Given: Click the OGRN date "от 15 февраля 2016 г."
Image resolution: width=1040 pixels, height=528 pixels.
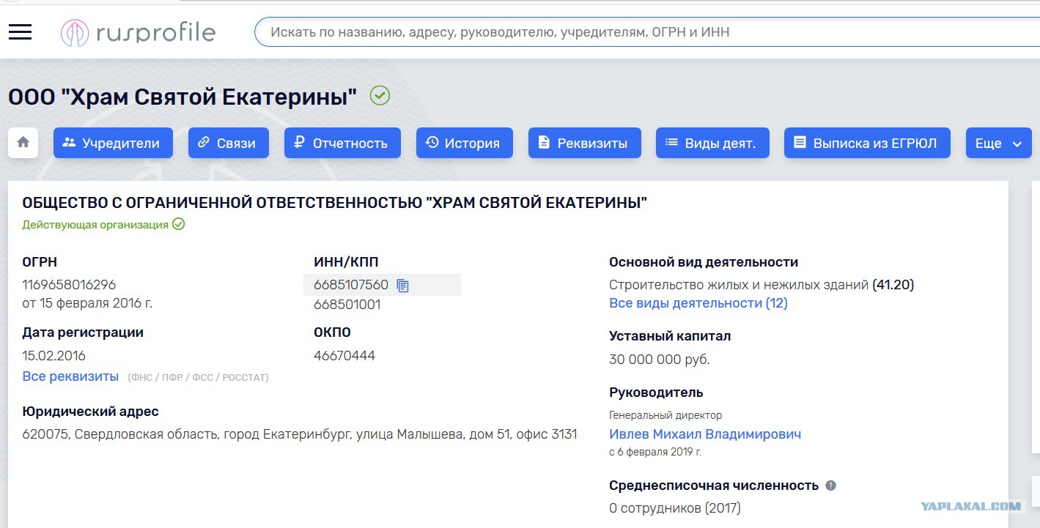Looking at the screenshot, I should click(87, 303).
